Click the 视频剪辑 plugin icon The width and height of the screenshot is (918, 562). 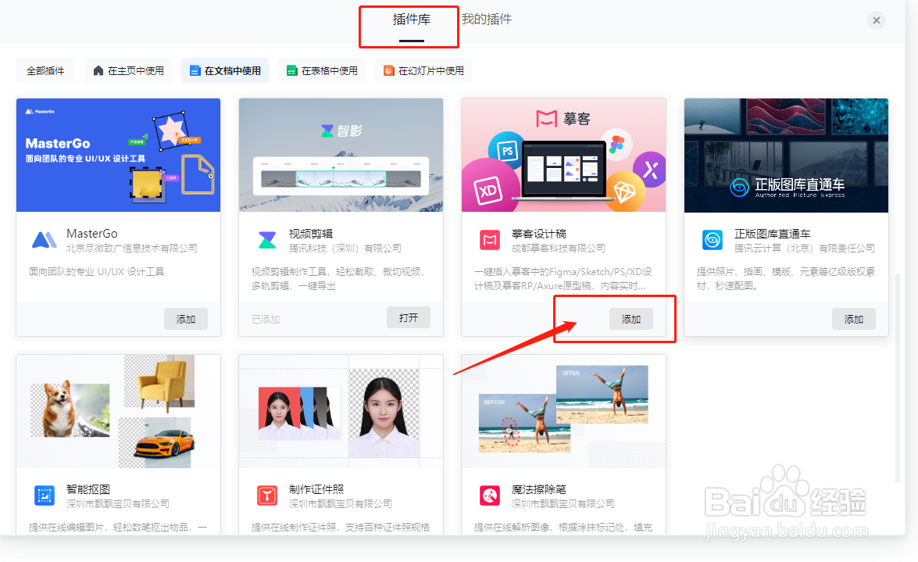[267, 240]
